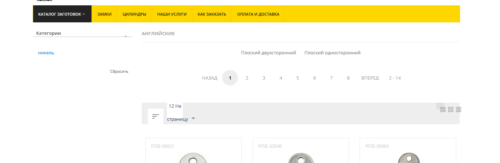This screenshot has width=500, height=163.
Task: Go to pagination page 7
Action: (331, 78)
